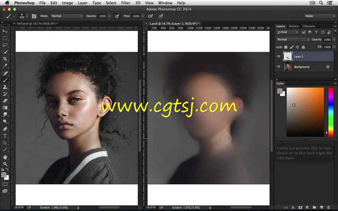Click foreground color swatch in Color panel
Viewport: 338px width, 211px height.
point(280,91)
